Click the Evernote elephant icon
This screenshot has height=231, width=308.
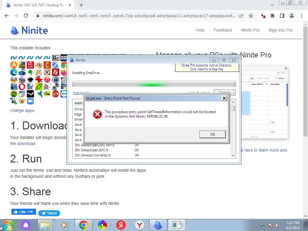(x=30, y=72)
